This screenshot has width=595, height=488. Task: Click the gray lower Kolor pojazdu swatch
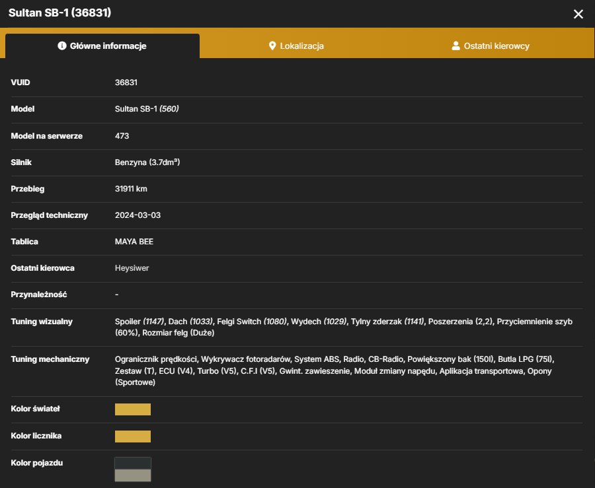coord(133,475)
